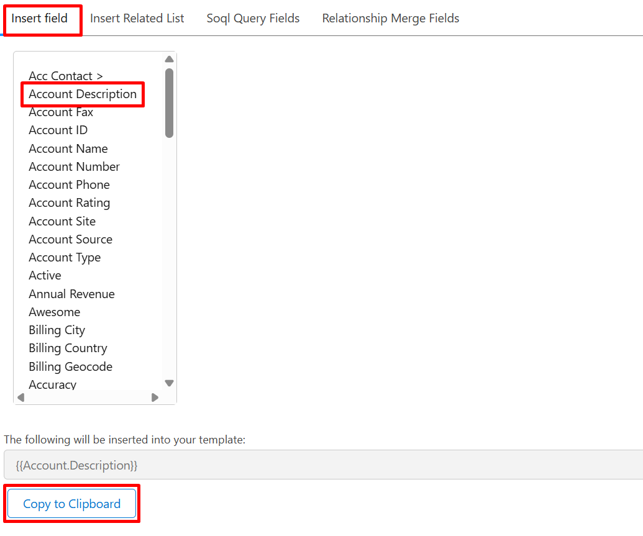Image resolution: width=643 pixels, height=536 pixels.
Task: Click the merge field output text box
Action: coord(323,465)
